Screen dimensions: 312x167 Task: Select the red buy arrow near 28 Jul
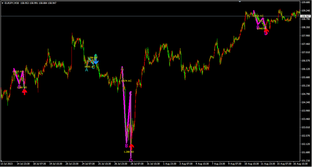coord(131,147)
